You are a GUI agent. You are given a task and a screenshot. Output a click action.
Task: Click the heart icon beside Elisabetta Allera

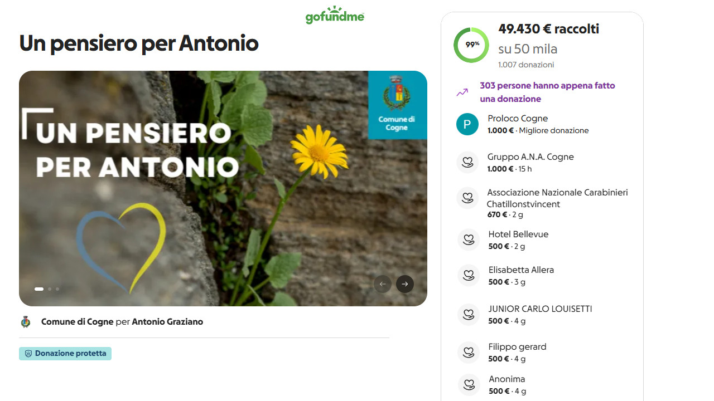[468, 275]
